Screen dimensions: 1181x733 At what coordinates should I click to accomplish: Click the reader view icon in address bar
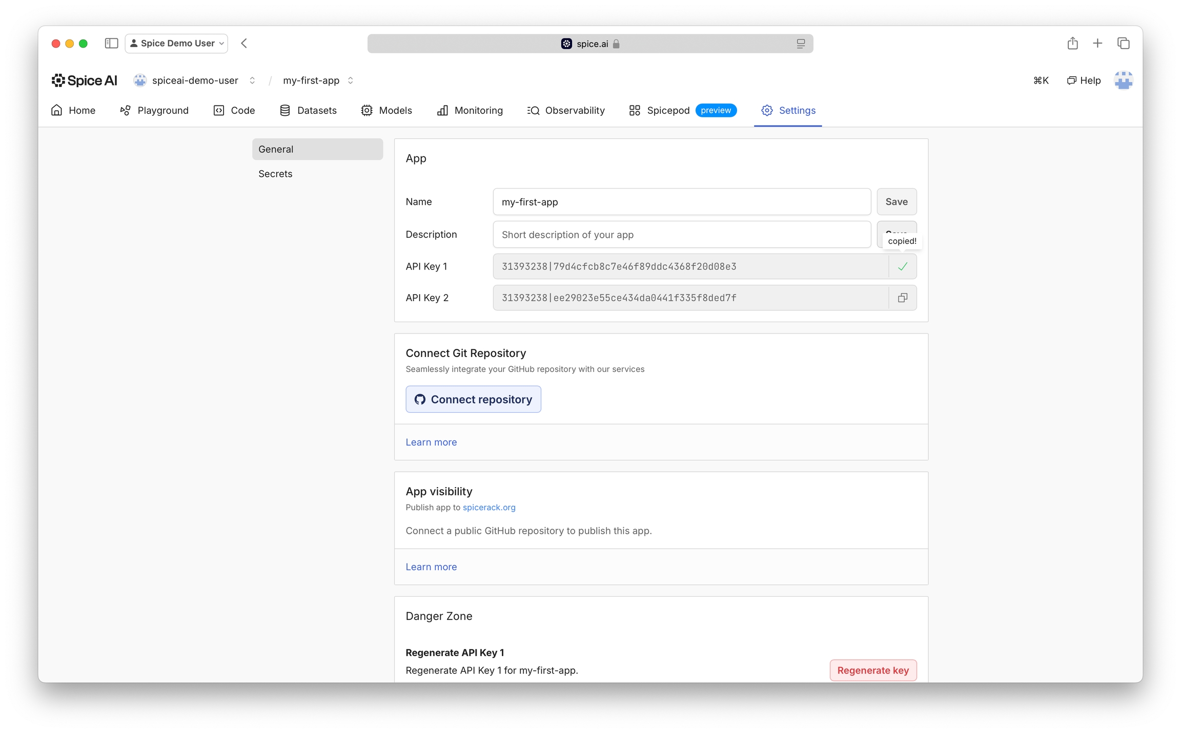click(x=800, y=44)
